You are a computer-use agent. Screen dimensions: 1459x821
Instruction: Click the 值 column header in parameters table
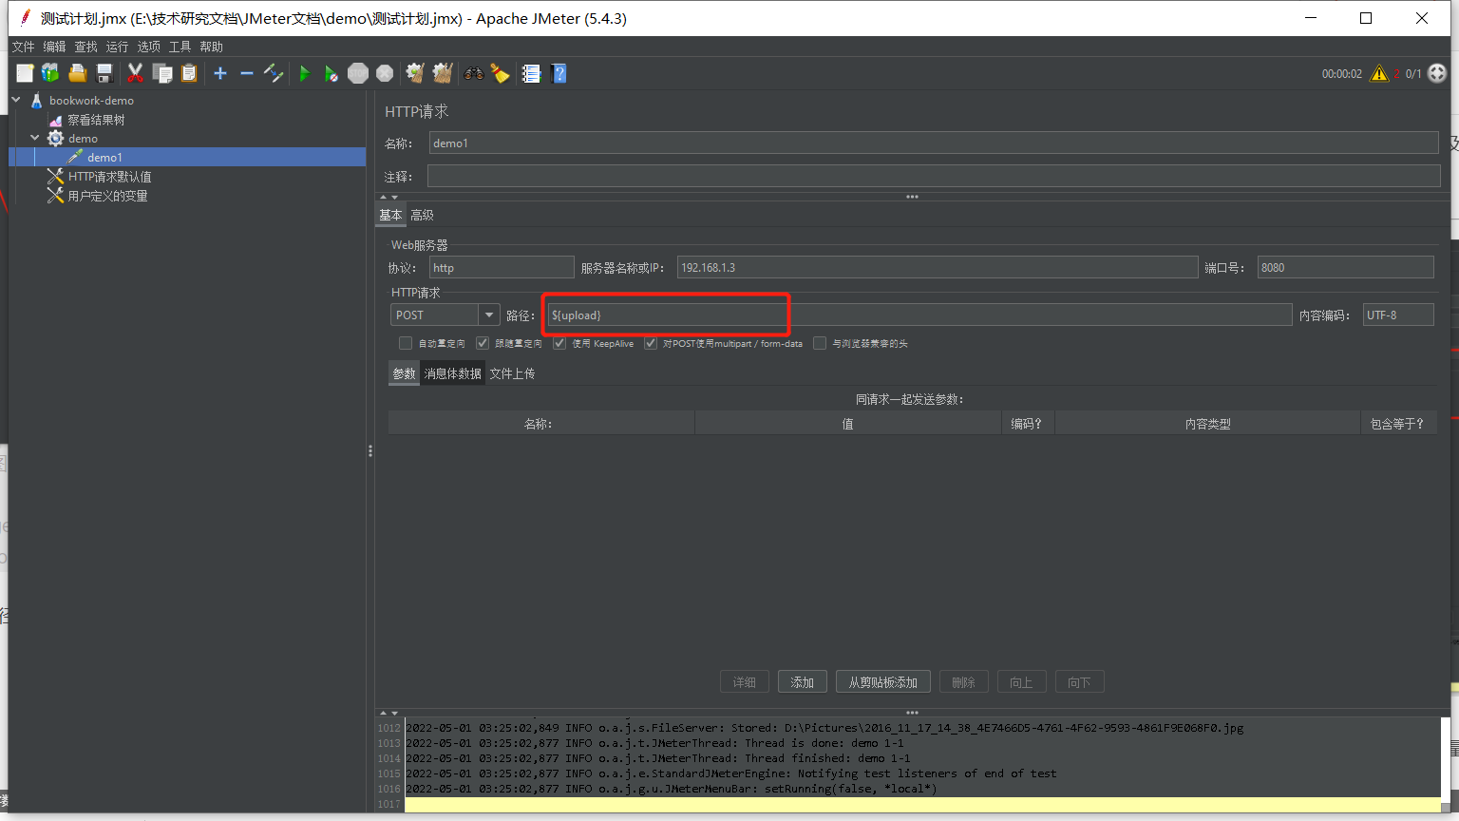(848, 424)
